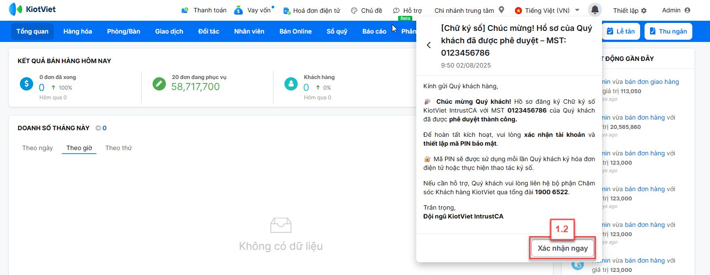Click the green pencil serving orders icon

click(x=159, y=83)
